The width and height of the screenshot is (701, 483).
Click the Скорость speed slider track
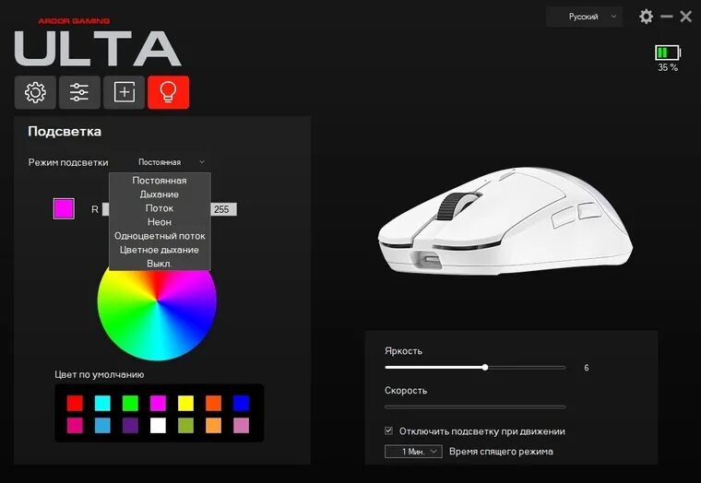click(475, 407)
